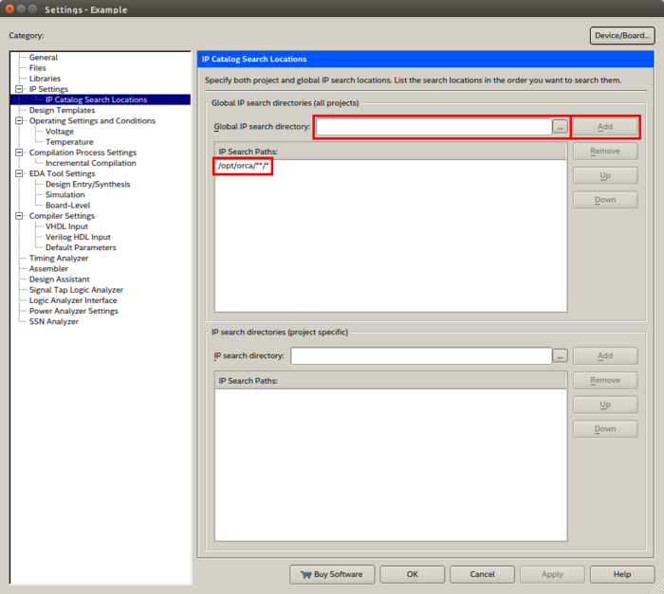Screen dimensions: 664x594
Task: Add the global IP search directory
Action: [605, 127]
